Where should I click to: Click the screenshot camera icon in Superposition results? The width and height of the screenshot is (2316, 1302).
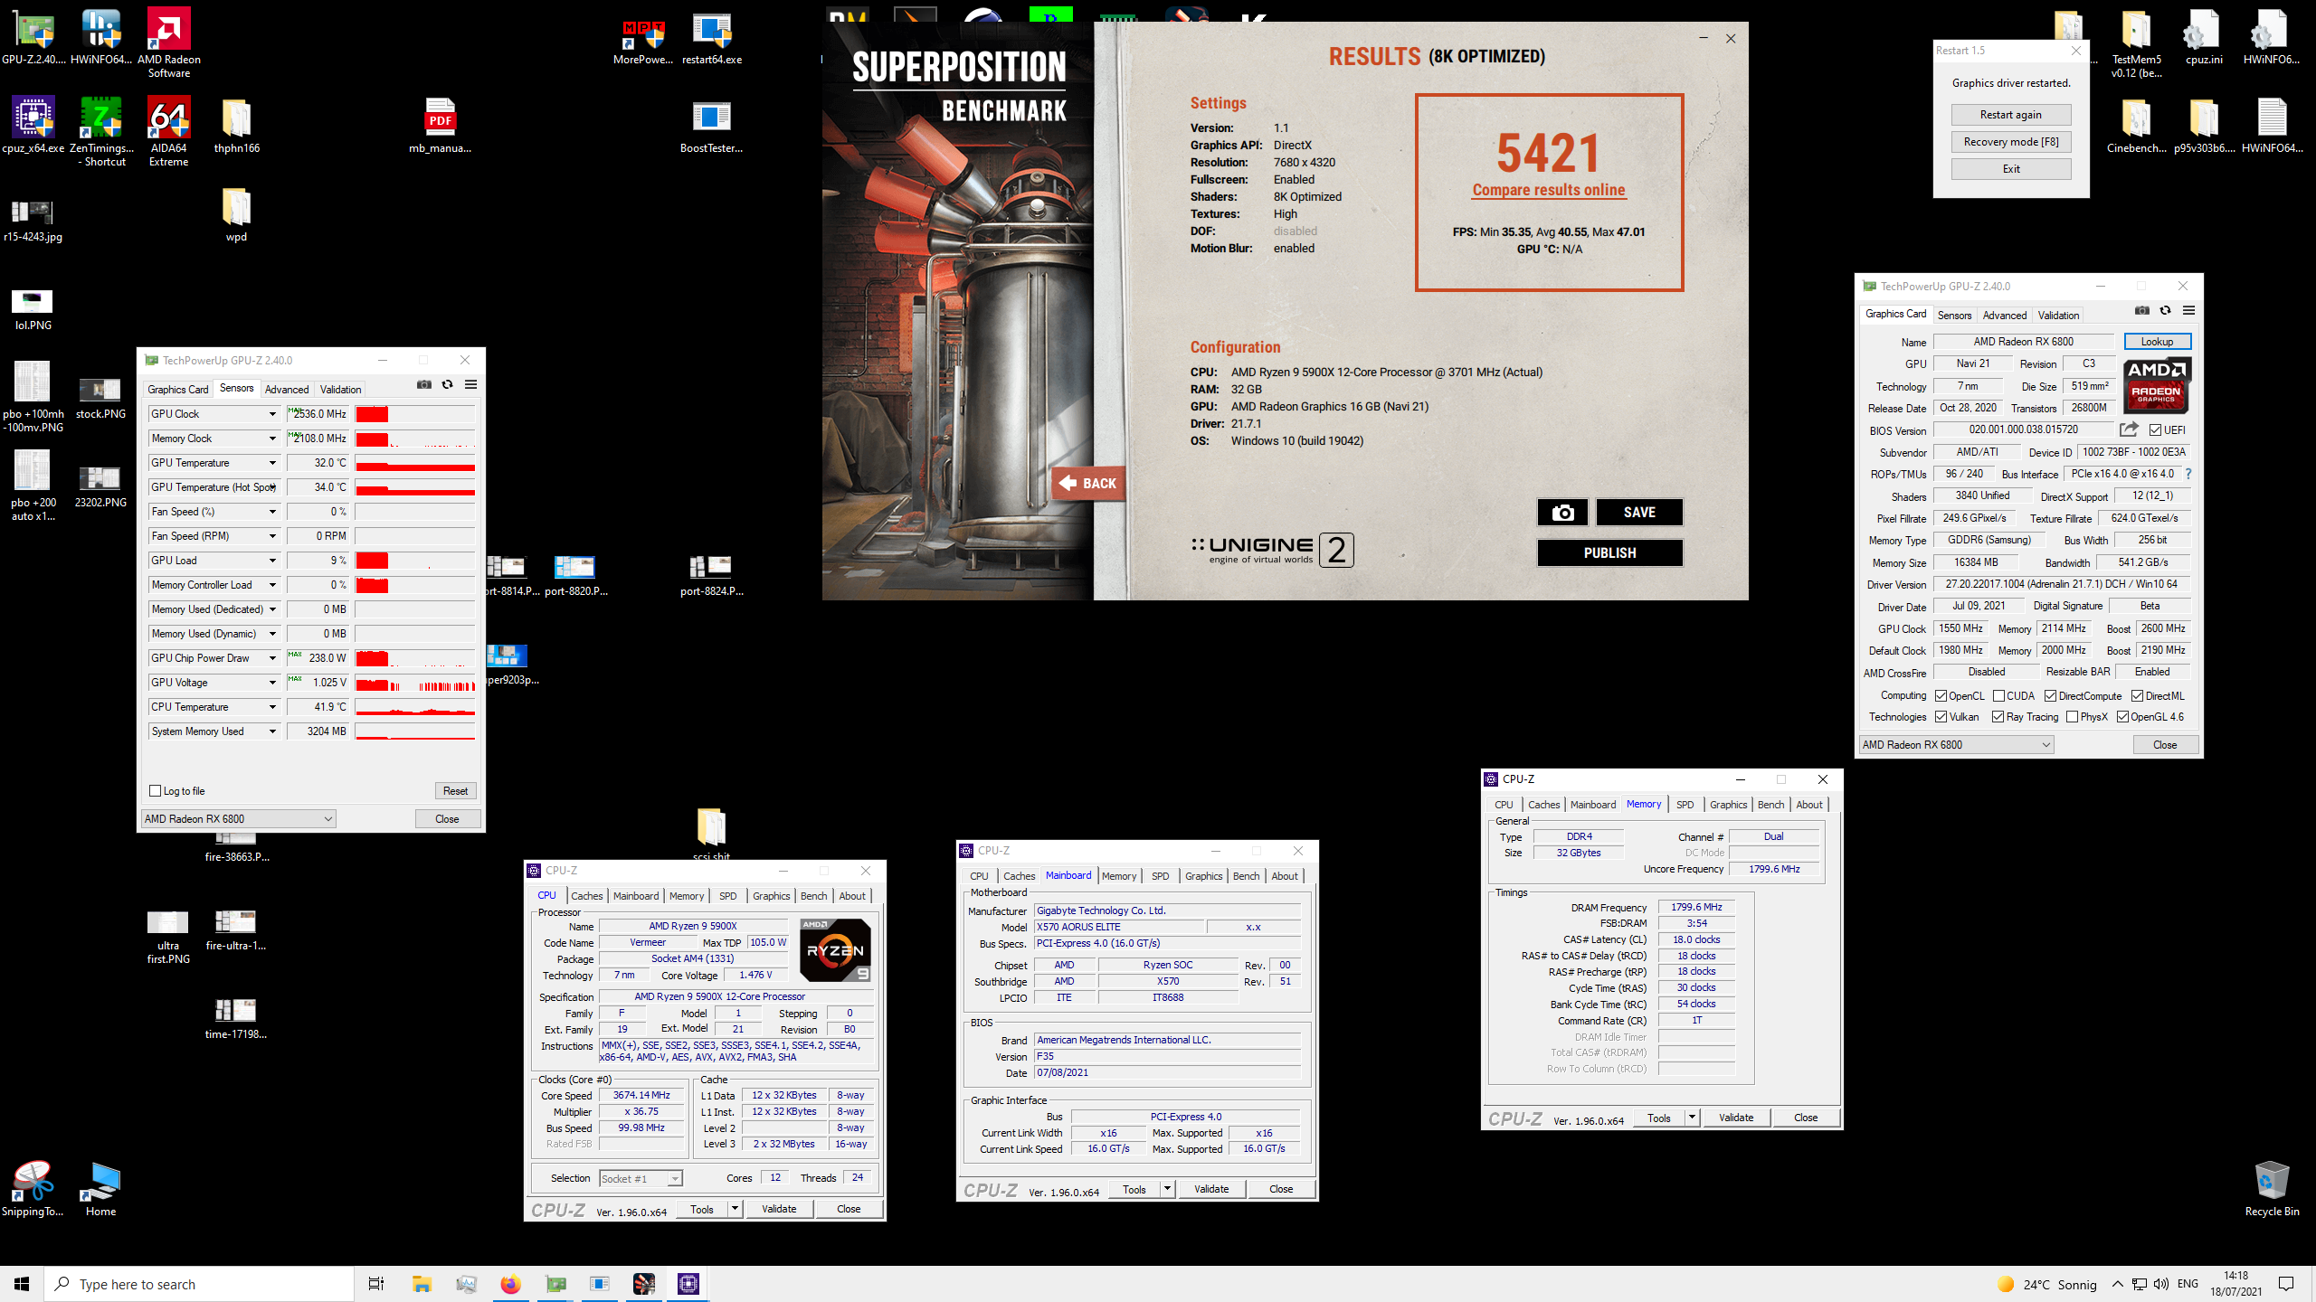1562,513
